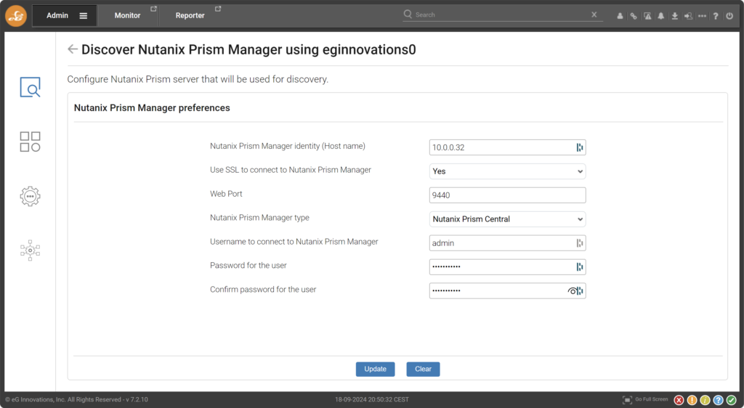The width and height of the screenshot is (744, 408).
Task: Click the Host name field showing 10.0.0.32
Action: [x=507, y=147]
